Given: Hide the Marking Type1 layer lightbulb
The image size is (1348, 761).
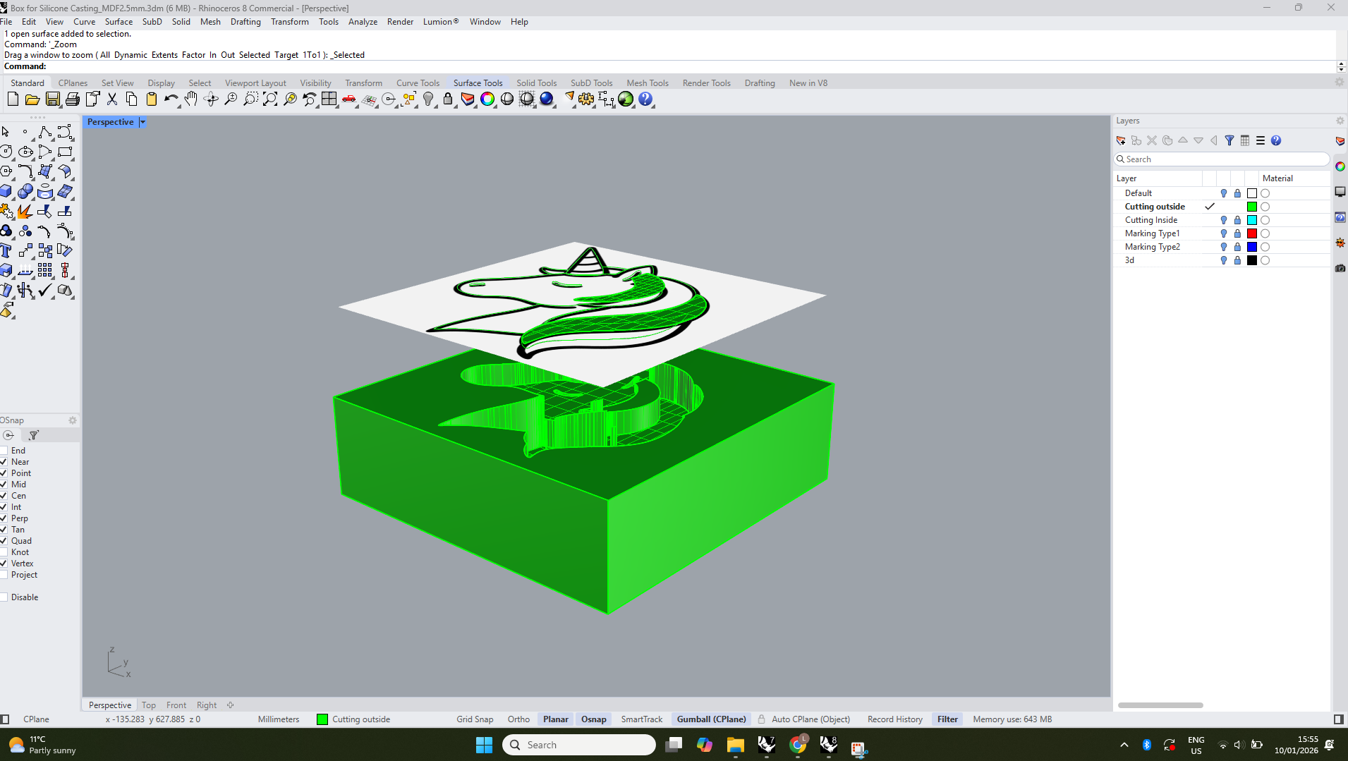Looking at the screenshot, I should tap(1224, 233).
